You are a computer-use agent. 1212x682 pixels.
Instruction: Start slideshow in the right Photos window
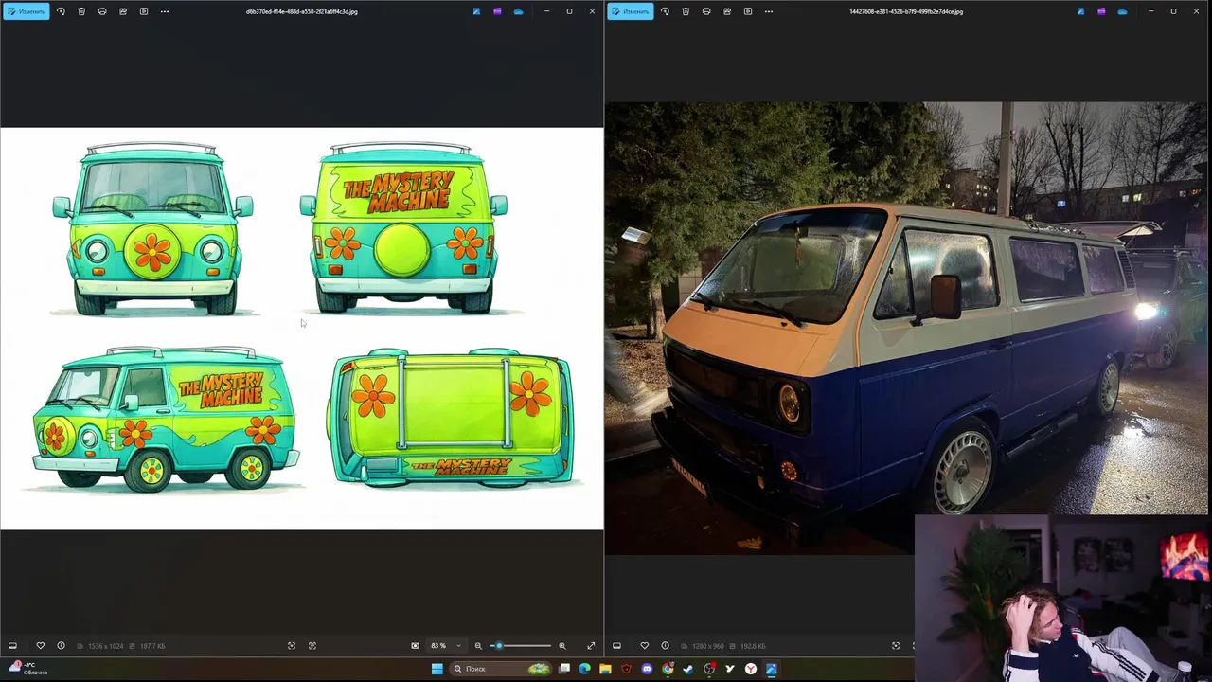tap(748, 11)
